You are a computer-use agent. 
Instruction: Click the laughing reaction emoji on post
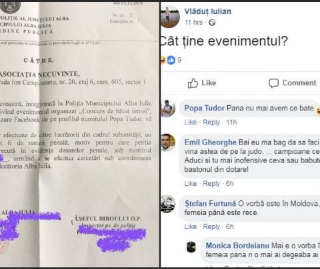point(163,60)
